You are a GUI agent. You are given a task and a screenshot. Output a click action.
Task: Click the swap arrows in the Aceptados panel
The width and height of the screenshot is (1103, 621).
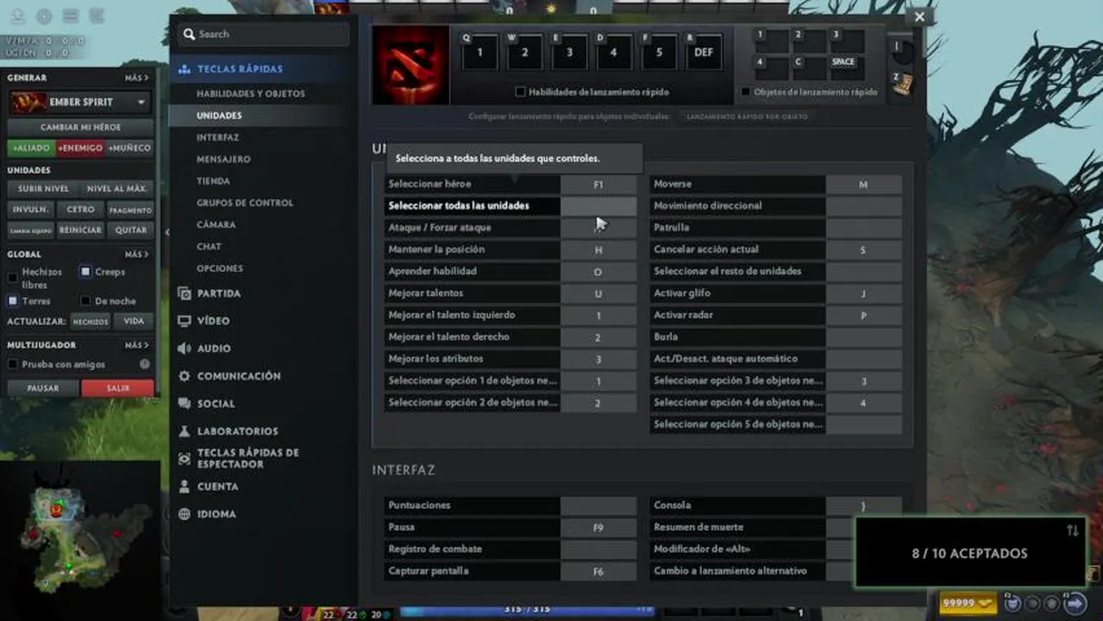(1073, 530)
